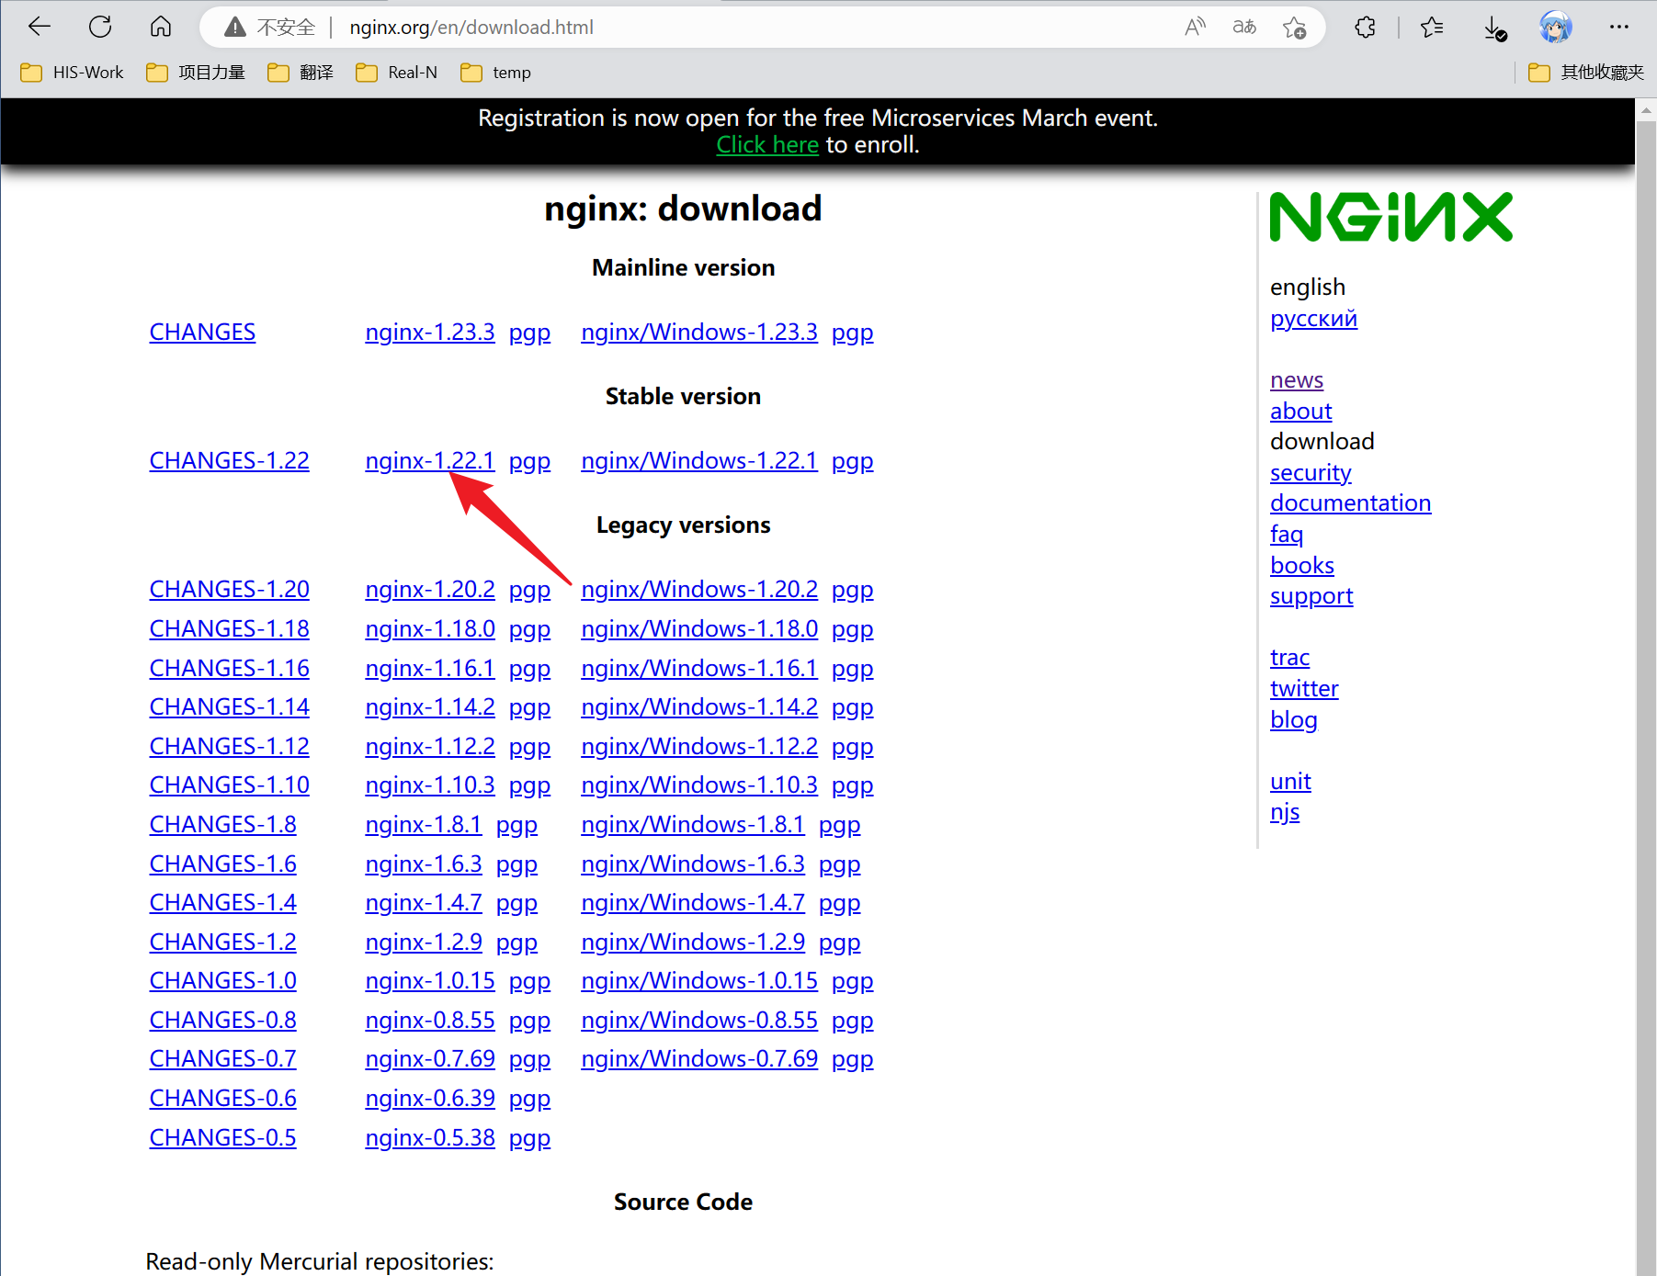Screen dimensions: 1657x1276
Task: Open the favorites list panel
Action: tap(1432, 28)
